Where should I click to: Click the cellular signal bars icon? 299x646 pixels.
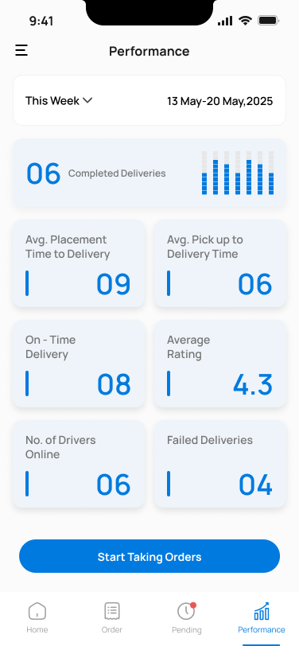tap(225, 21)
